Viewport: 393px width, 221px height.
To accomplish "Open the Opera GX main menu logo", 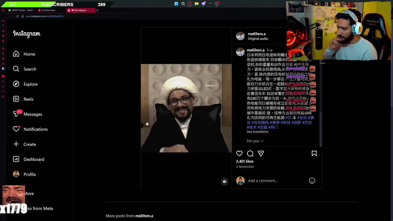I will tap(3, 10).
